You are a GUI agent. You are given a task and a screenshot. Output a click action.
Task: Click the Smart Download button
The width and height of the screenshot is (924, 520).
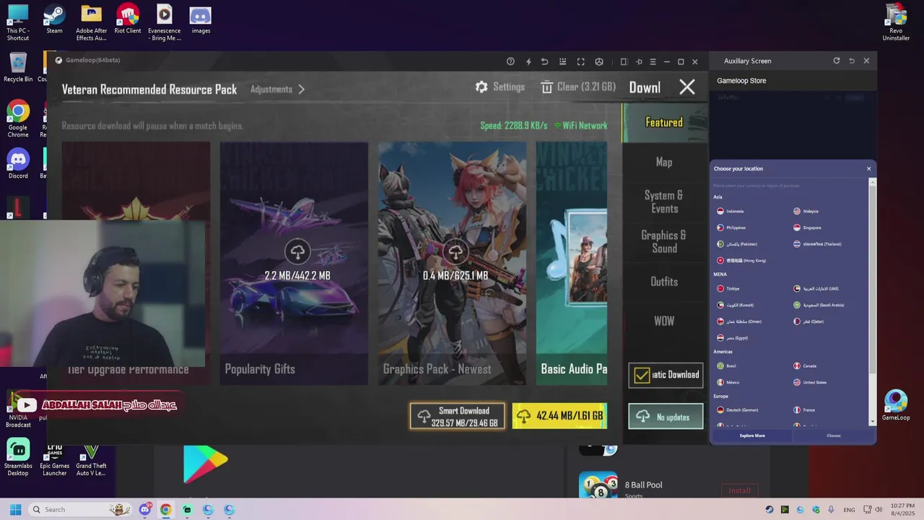pos(458,416)
